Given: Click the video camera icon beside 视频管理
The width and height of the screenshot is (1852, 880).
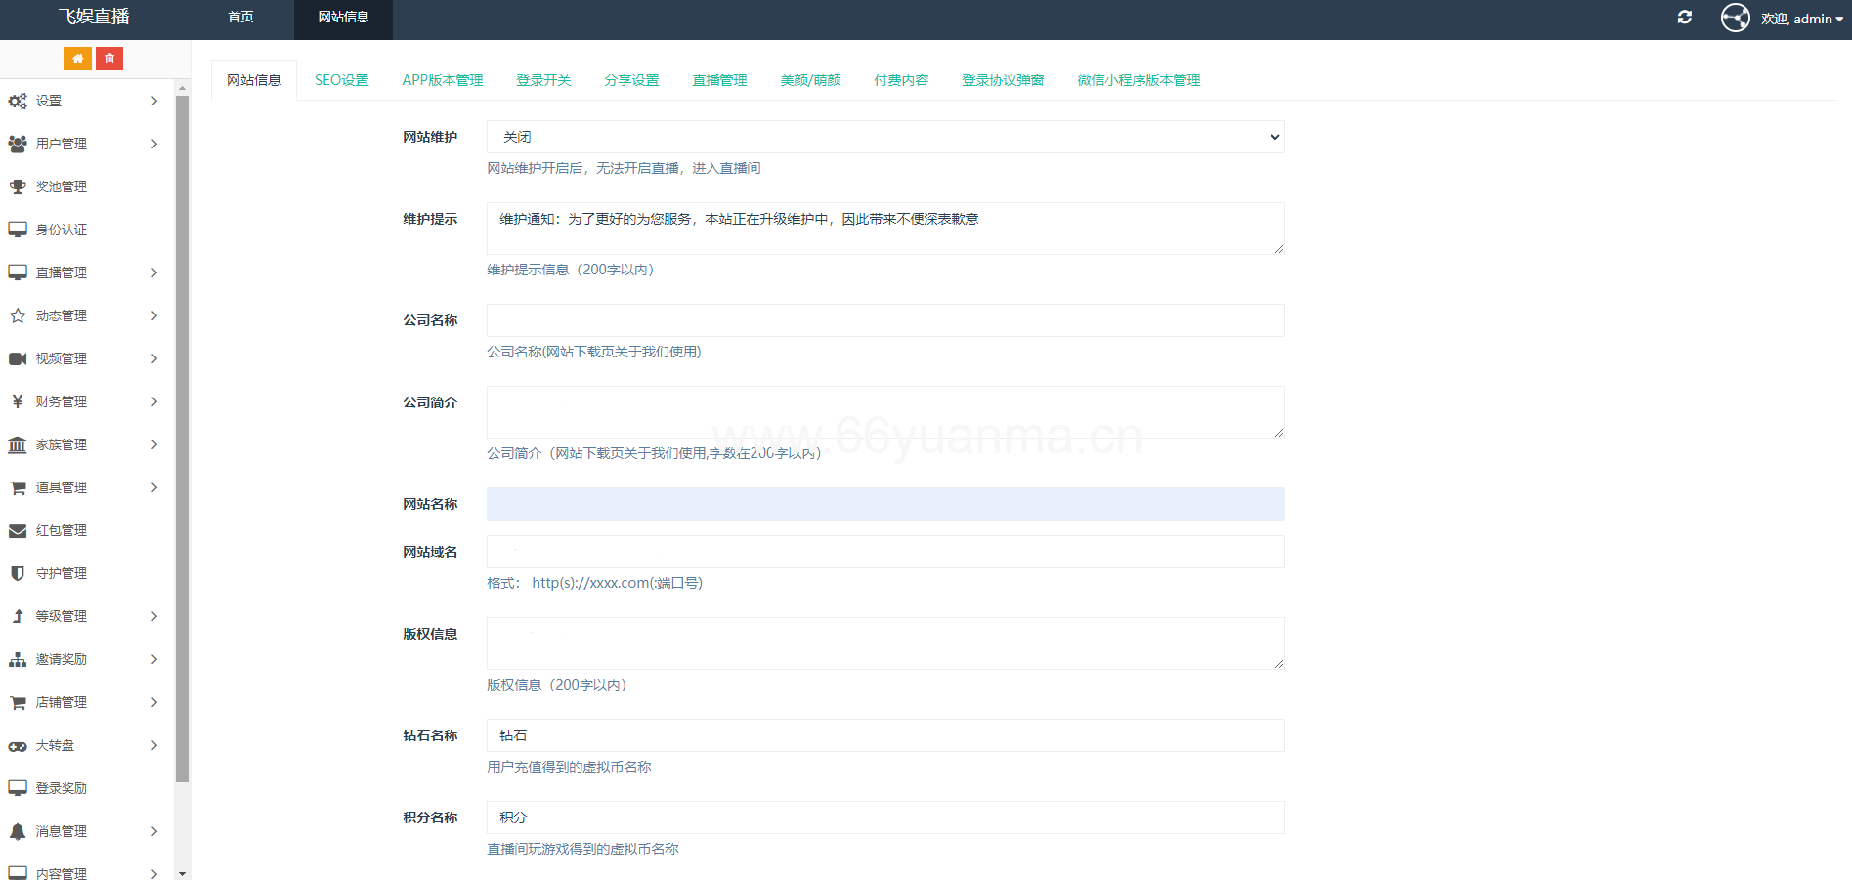Looking at the screenshot, I should pyautogui.click(x=18, y=358).
